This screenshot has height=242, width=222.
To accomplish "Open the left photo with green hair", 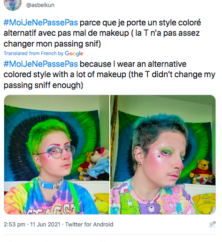I will point(57,154).
